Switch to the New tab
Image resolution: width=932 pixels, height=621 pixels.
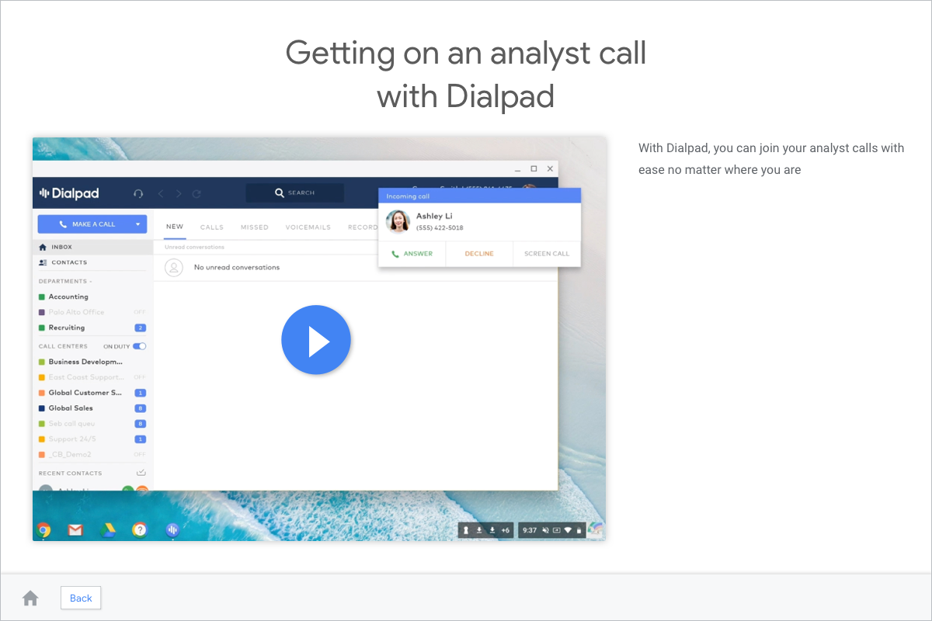coord(175,227)
